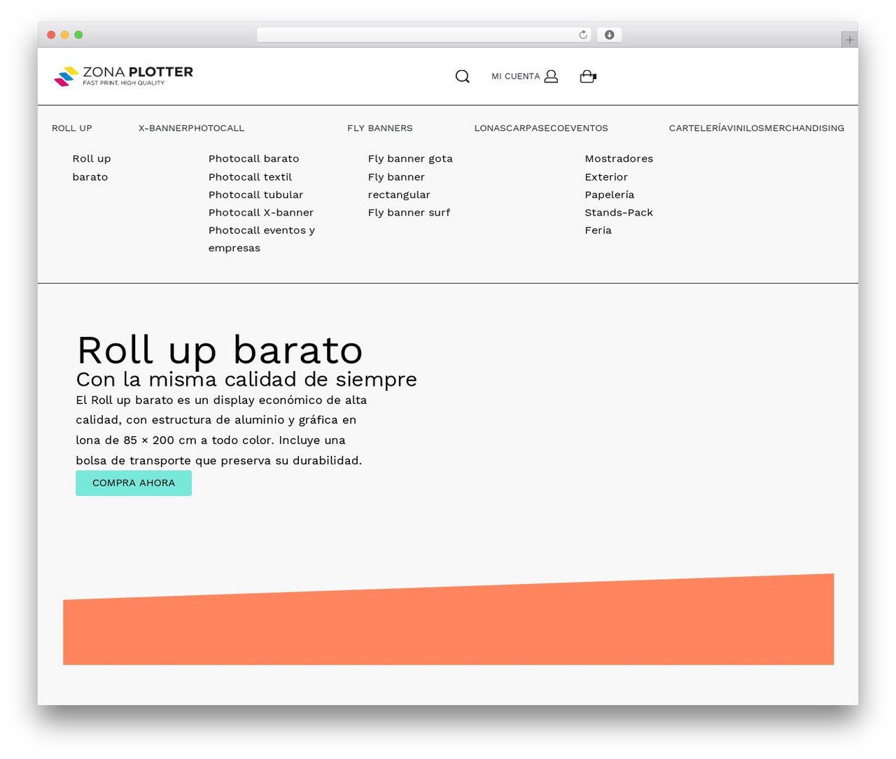This screenshot has width=896, height=759.
Task: Select LONAS in the navigation bar
Action: 489,128
